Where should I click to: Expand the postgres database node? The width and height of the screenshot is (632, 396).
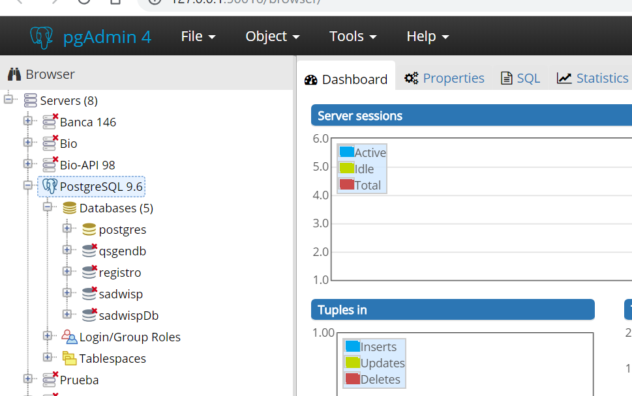[67, 228]
